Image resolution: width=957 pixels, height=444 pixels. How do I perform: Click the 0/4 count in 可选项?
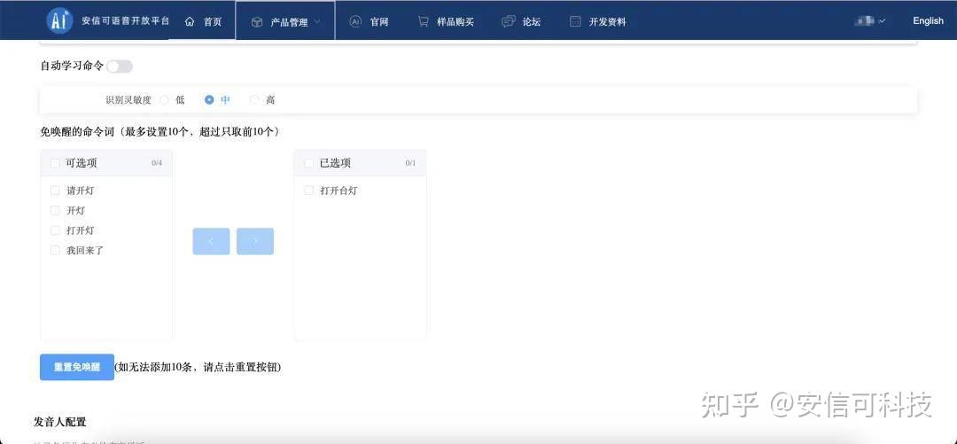[157, 163]
